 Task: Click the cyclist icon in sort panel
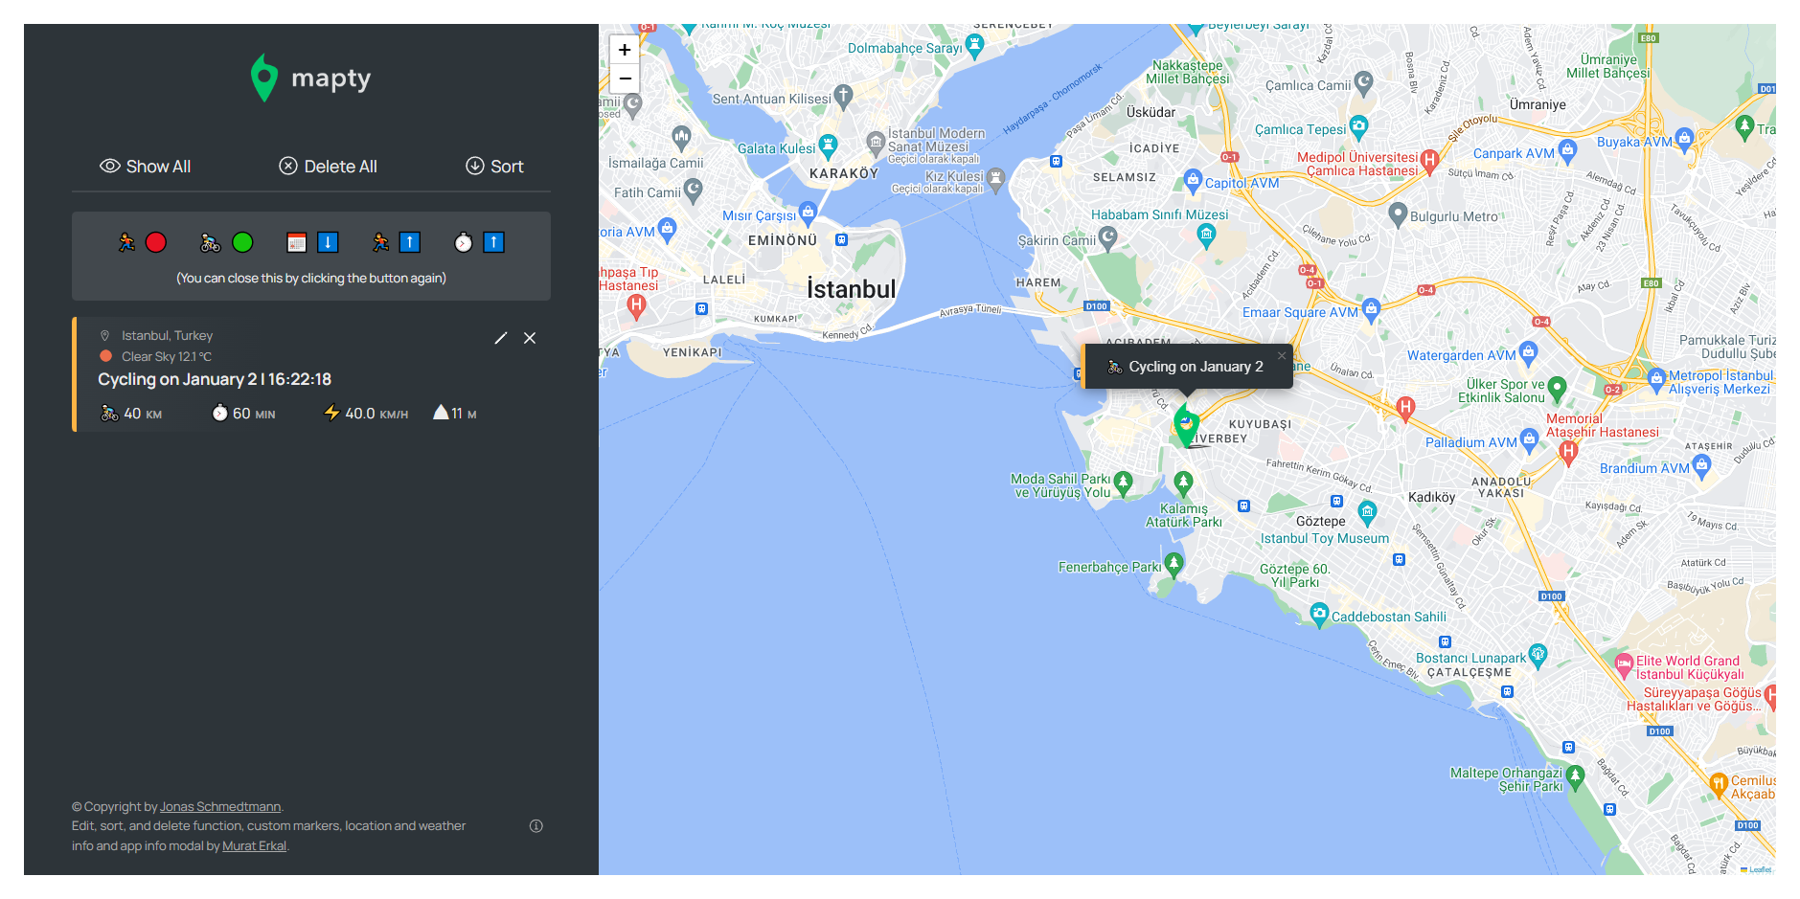(x=211, y=242)
